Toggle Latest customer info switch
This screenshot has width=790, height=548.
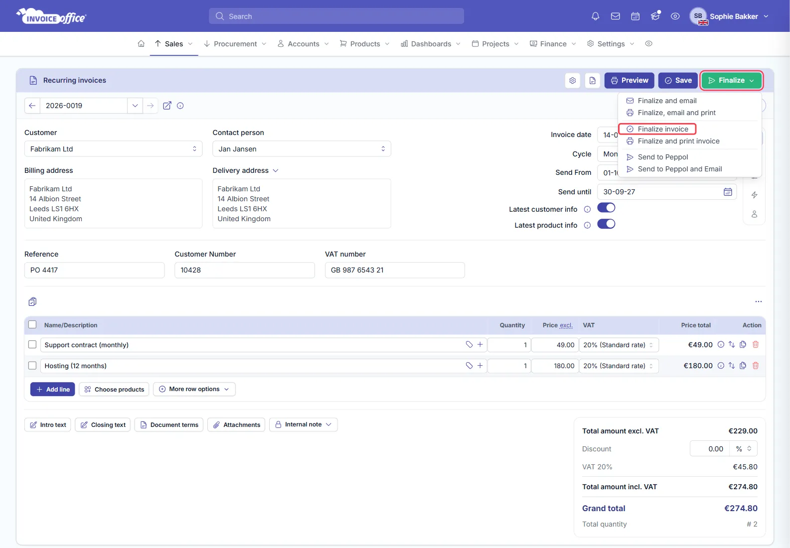606,208
